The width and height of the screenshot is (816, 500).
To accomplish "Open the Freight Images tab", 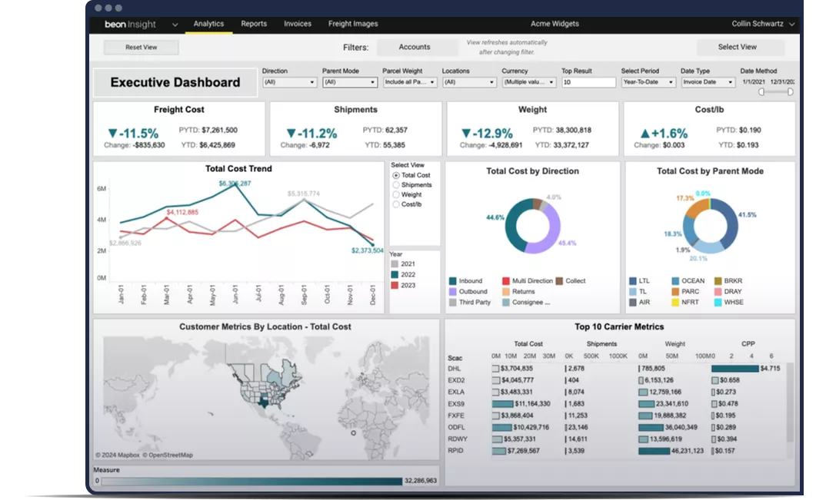I will 353,24.
